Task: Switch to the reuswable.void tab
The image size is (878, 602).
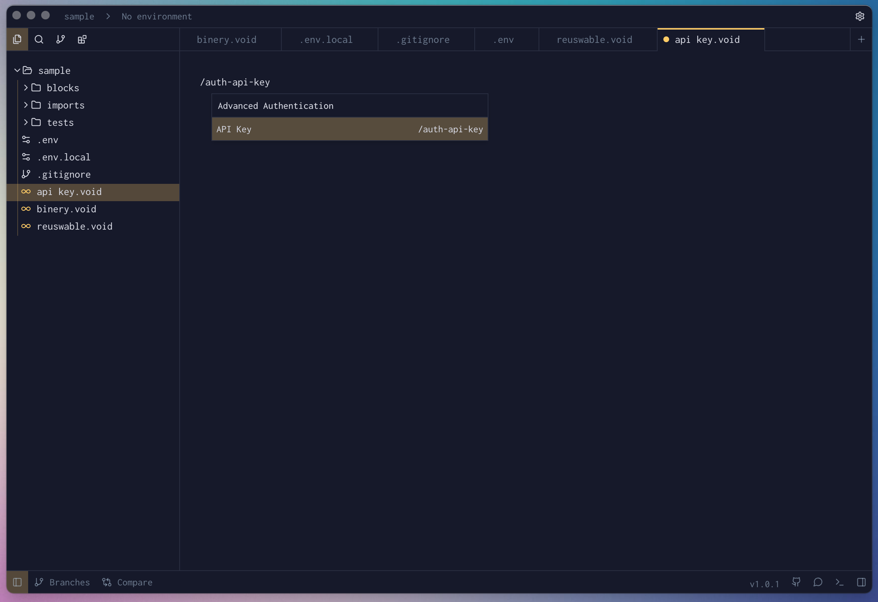Action: pos(594,40)
